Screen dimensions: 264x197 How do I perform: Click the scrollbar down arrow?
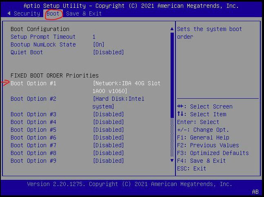click(172, 161)
